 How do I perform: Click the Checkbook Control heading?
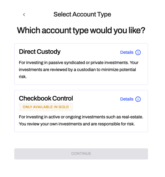[46, 98]
